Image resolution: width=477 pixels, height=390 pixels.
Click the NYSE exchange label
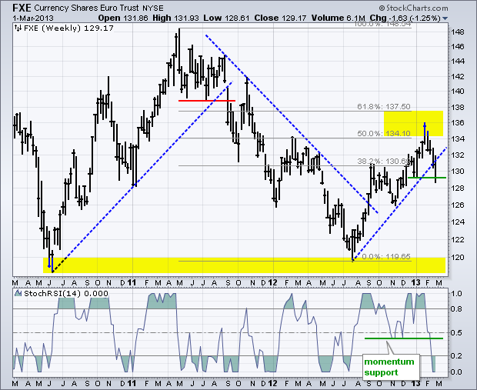[152, 8]
